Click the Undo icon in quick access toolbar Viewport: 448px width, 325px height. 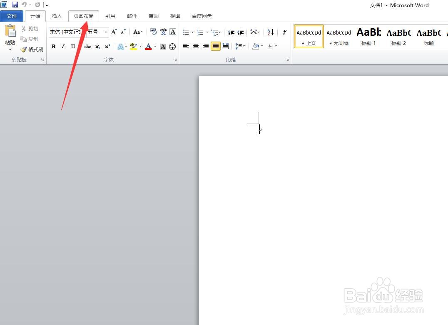pyautogui.click(x=24, y=5)
